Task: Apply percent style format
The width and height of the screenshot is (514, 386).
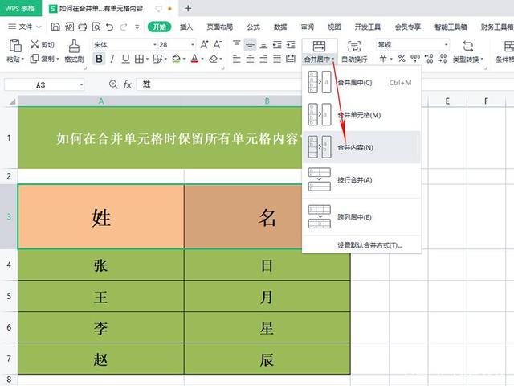Action: 402,59
